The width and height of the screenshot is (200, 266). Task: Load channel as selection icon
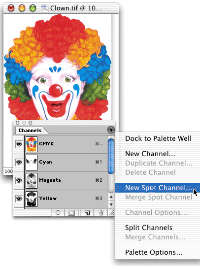pos(58,213)
